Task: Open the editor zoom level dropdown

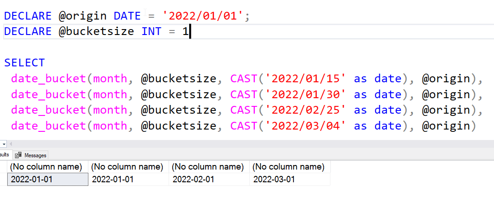Action: [4, 144]
